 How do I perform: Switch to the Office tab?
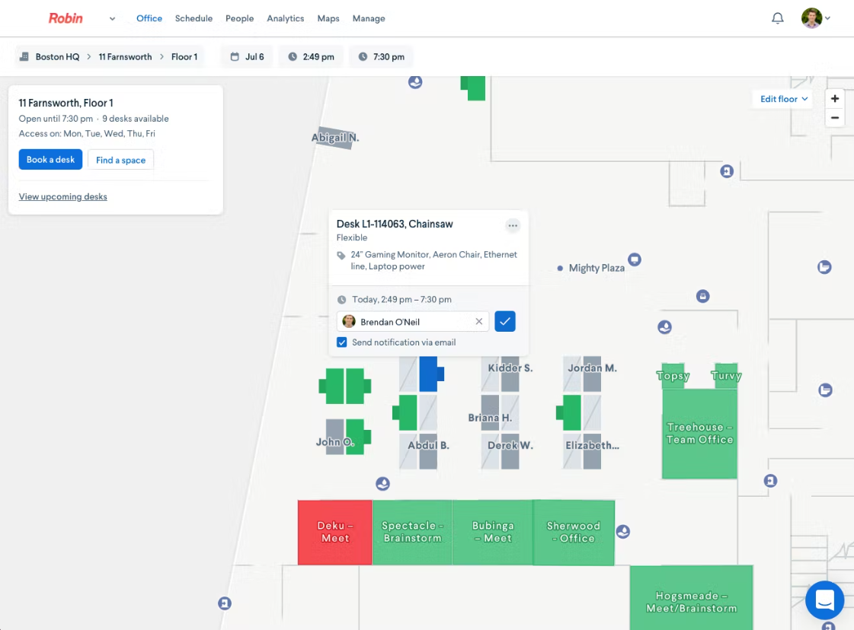pyautogui.click(x=149, y=18)
